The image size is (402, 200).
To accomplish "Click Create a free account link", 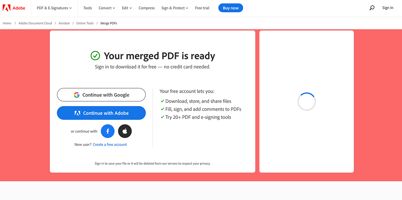I will click(110, 145).
